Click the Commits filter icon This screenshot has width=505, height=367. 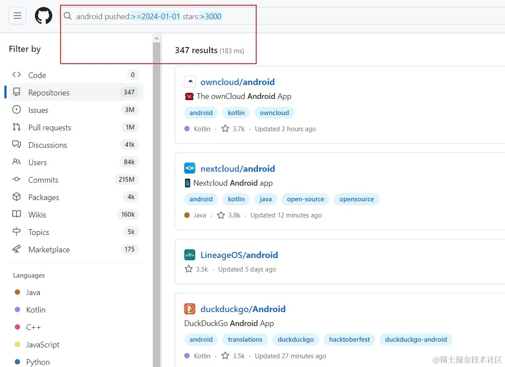click(17, 179)
